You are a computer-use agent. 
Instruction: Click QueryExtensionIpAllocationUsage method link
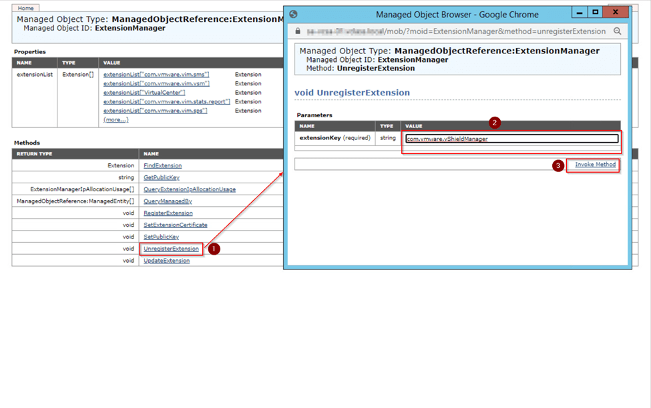189,189
